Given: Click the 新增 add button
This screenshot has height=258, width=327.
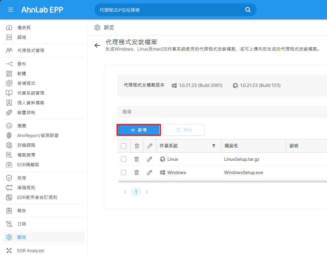Looking at the screenshot, I should pyautogui.click(x=139, y=130).
